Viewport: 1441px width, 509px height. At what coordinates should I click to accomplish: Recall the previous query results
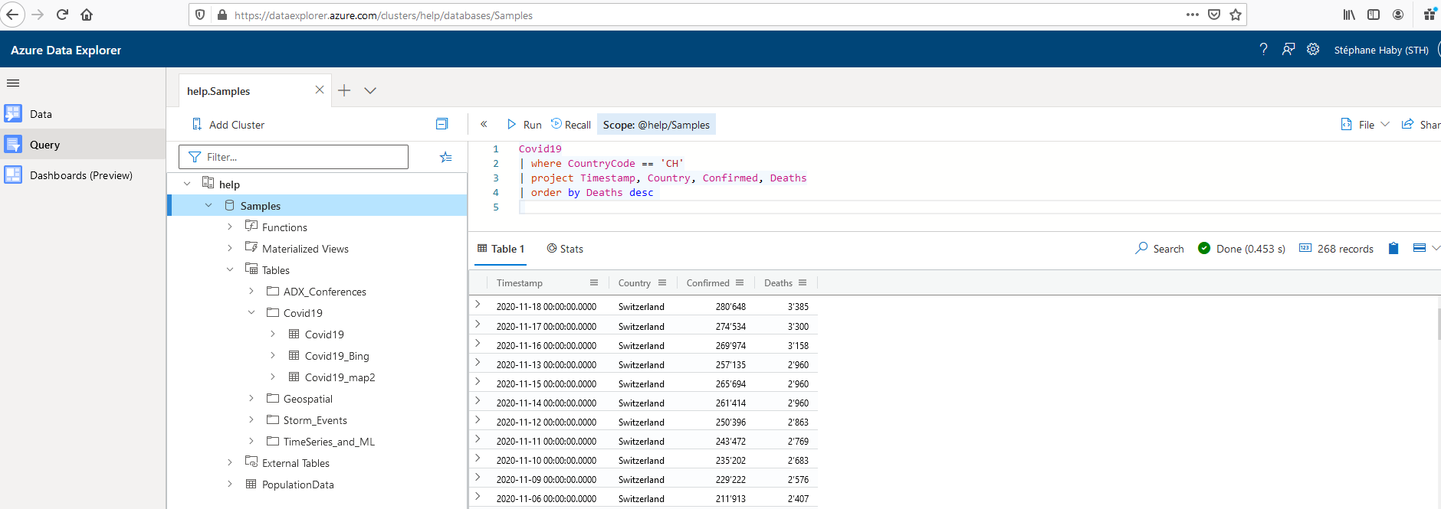coord(571,125)
